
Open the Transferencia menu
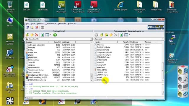pos(51,24)
